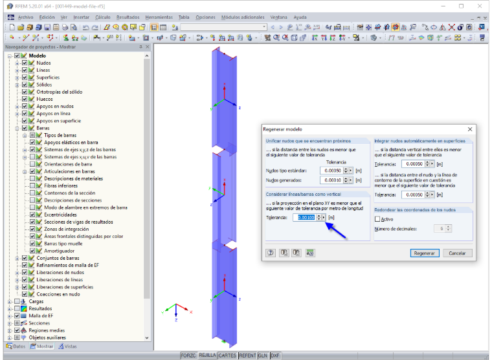The image size is (492, 360).
Task: Click the yellow four-window arrangement icon
Action: (458, 37)
